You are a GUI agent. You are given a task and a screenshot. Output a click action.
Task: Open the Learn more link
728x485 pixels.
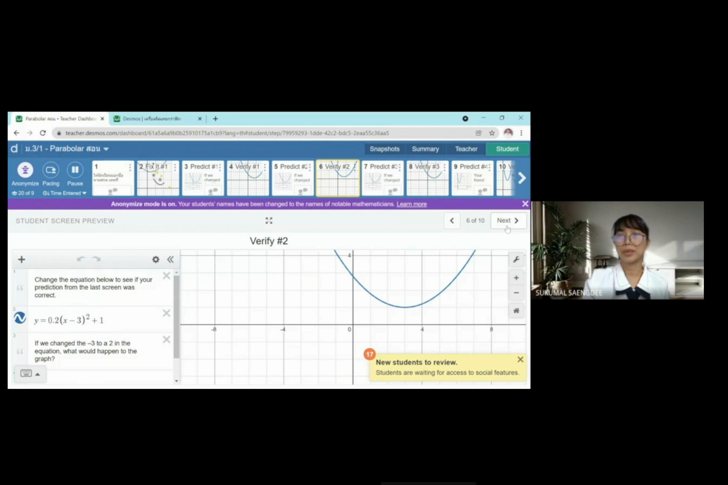coord(412,204)
